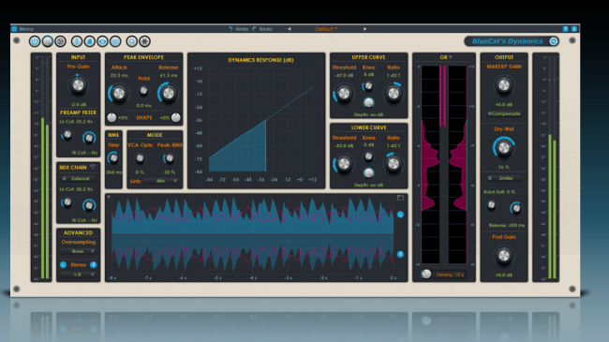Click the Release knob in Peak Envelope
This screenshot has width=609, height=342.
(168, 93)
